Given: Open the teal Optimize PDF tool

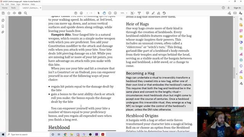Looking at the screenshot, I should click(241, 60).
